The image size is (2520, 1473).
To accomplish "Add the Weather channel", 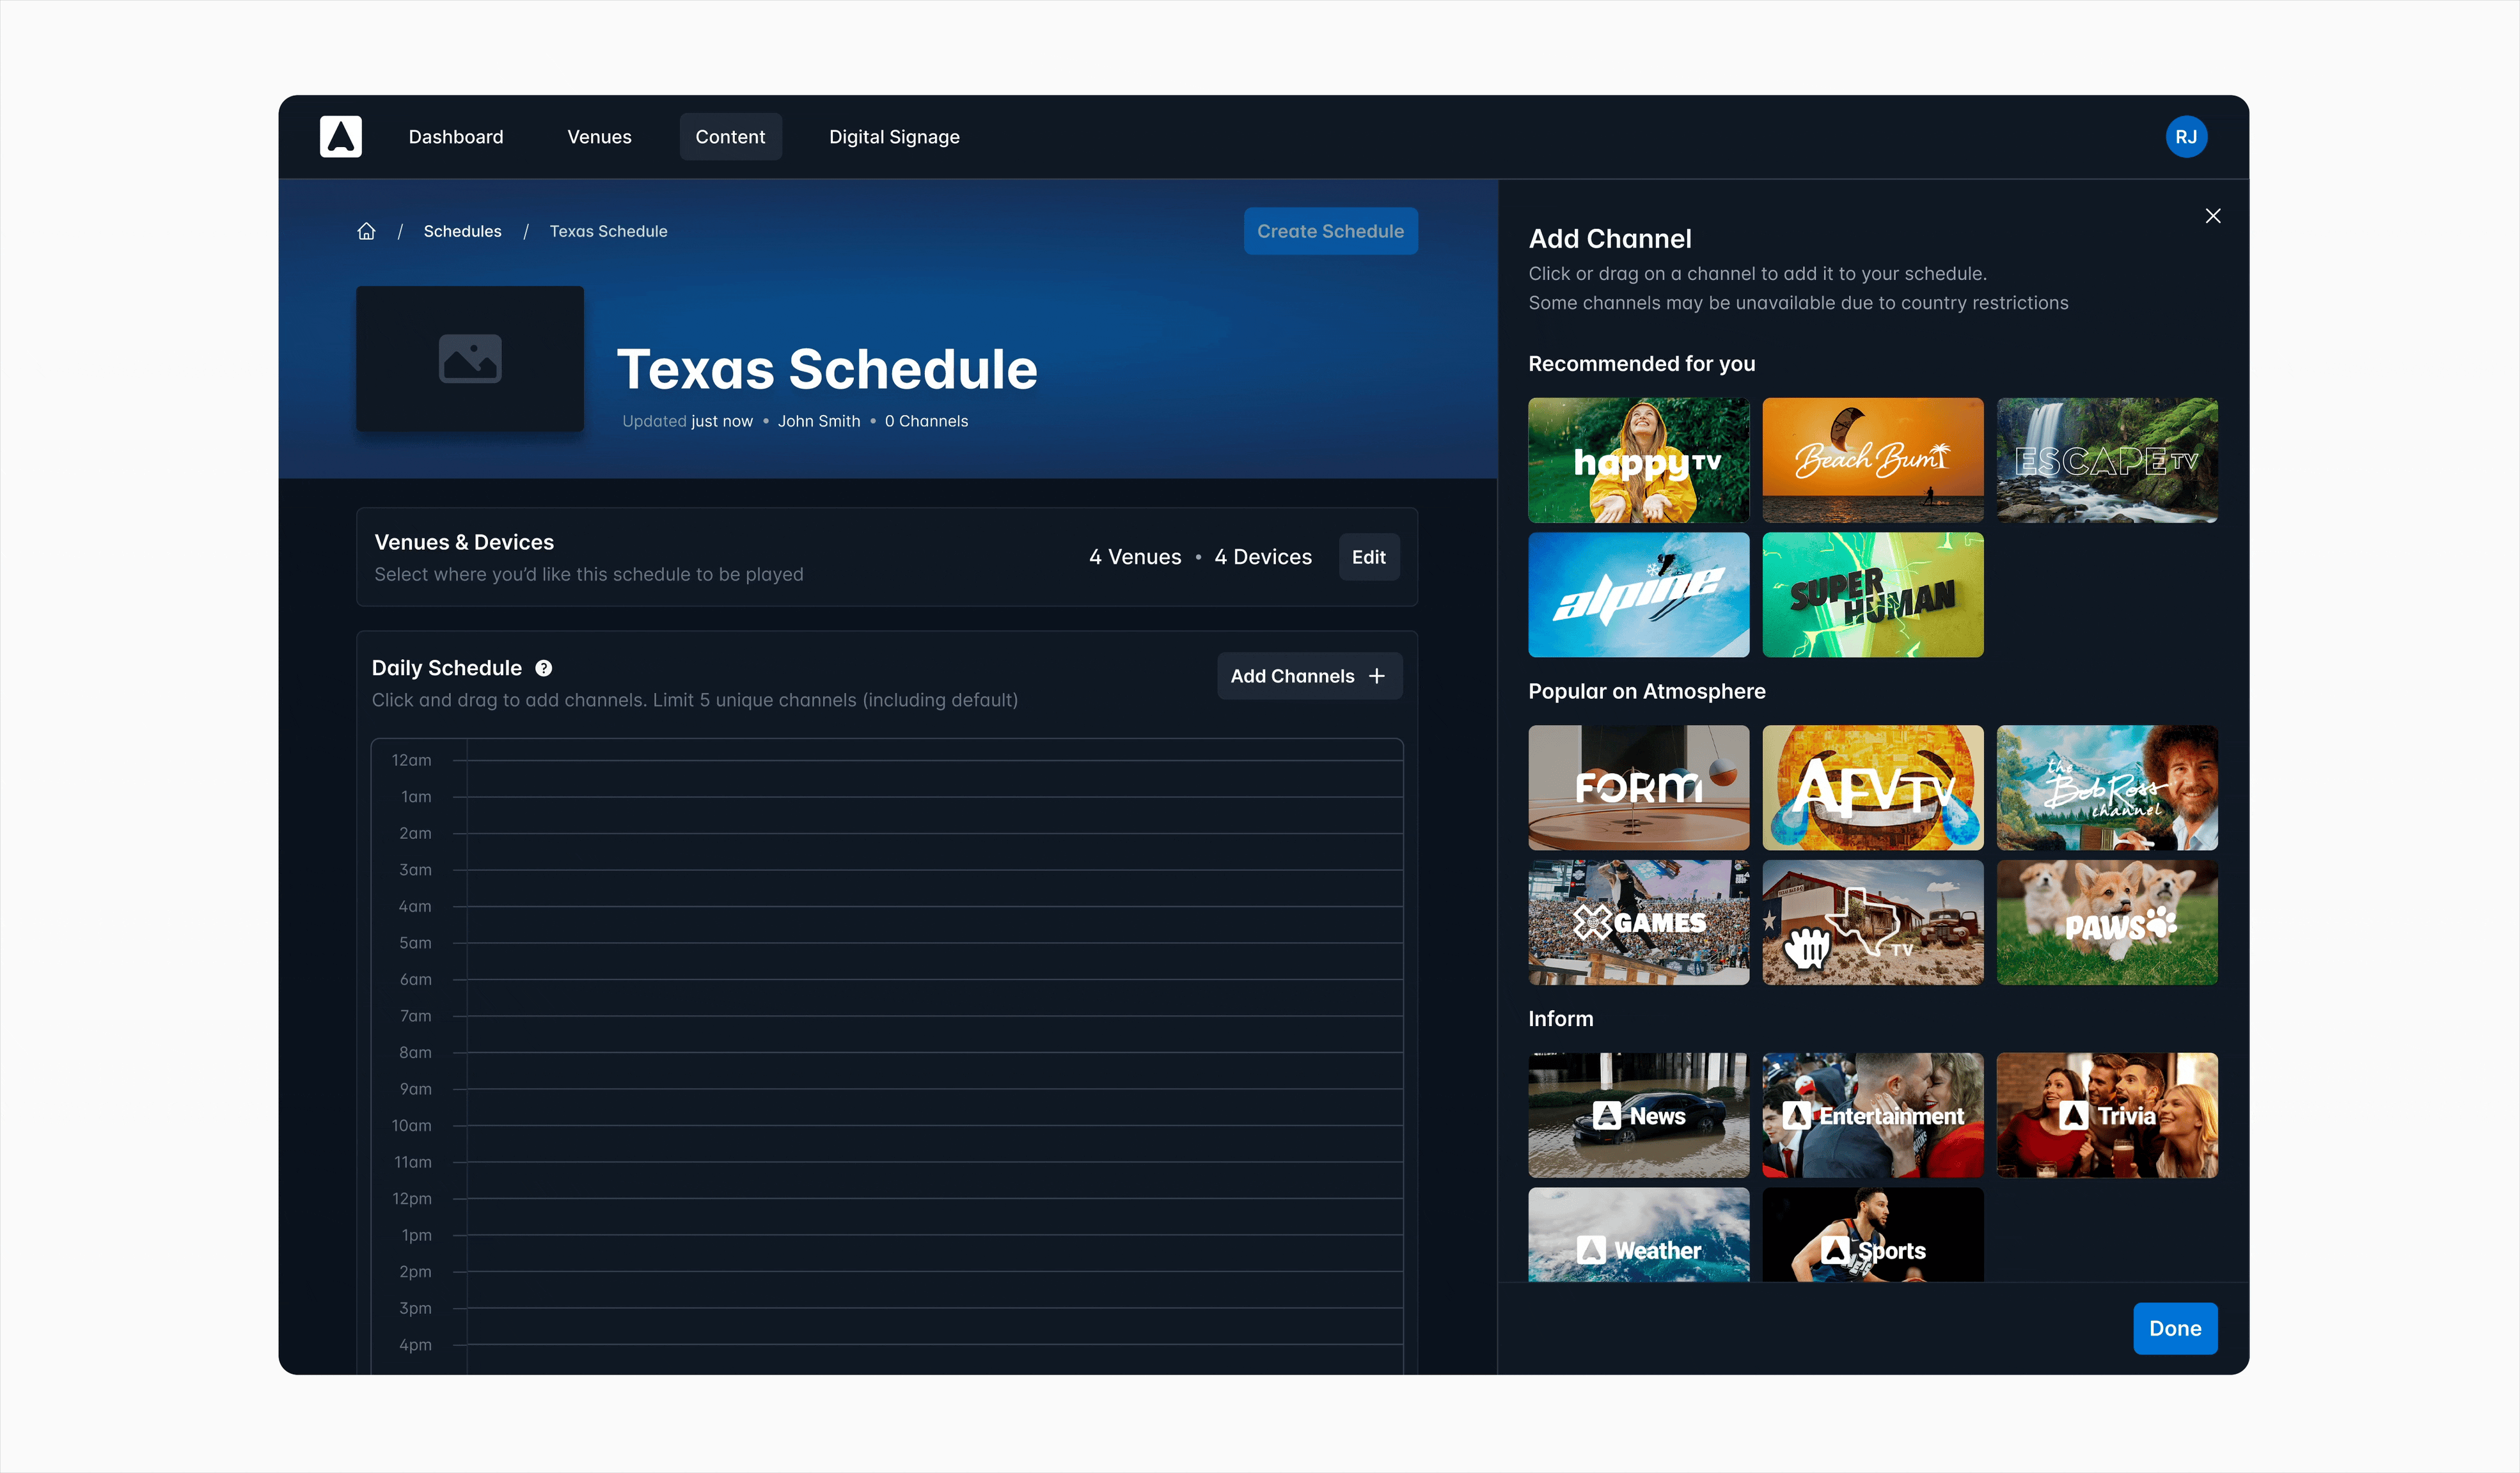I will click(x=1638, y=1235).
